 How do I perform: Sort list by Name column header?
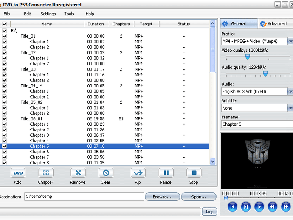(x=47, y=24)
